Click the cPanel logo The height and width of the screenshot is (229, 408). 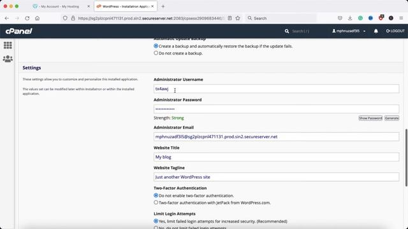coord(18,31)
